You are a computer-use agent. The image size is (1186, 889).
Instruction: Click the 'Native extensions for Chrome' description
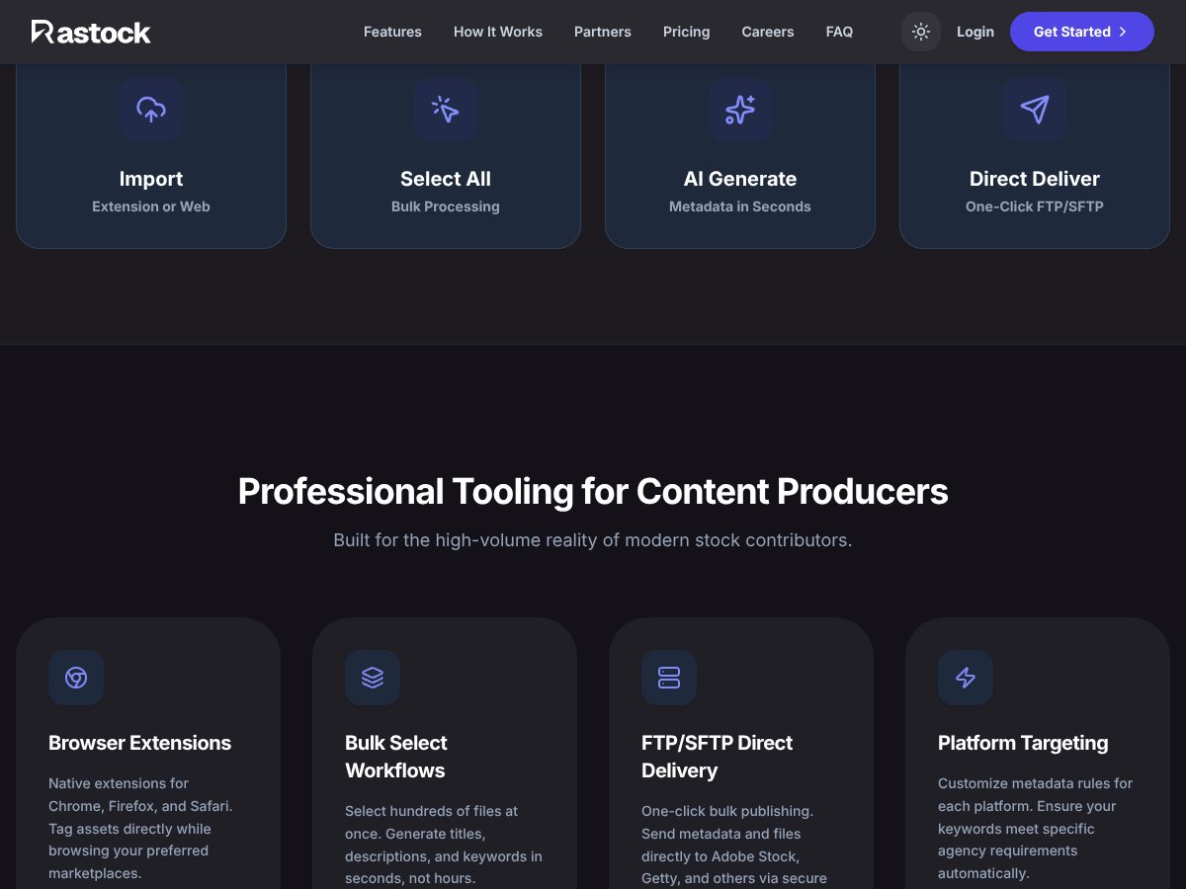[x=140, y=828]
